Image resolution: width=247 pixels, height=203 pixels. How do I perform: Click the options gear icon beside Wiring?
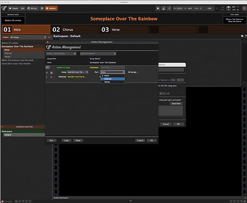pyautogui.click(x=42, y=8)
